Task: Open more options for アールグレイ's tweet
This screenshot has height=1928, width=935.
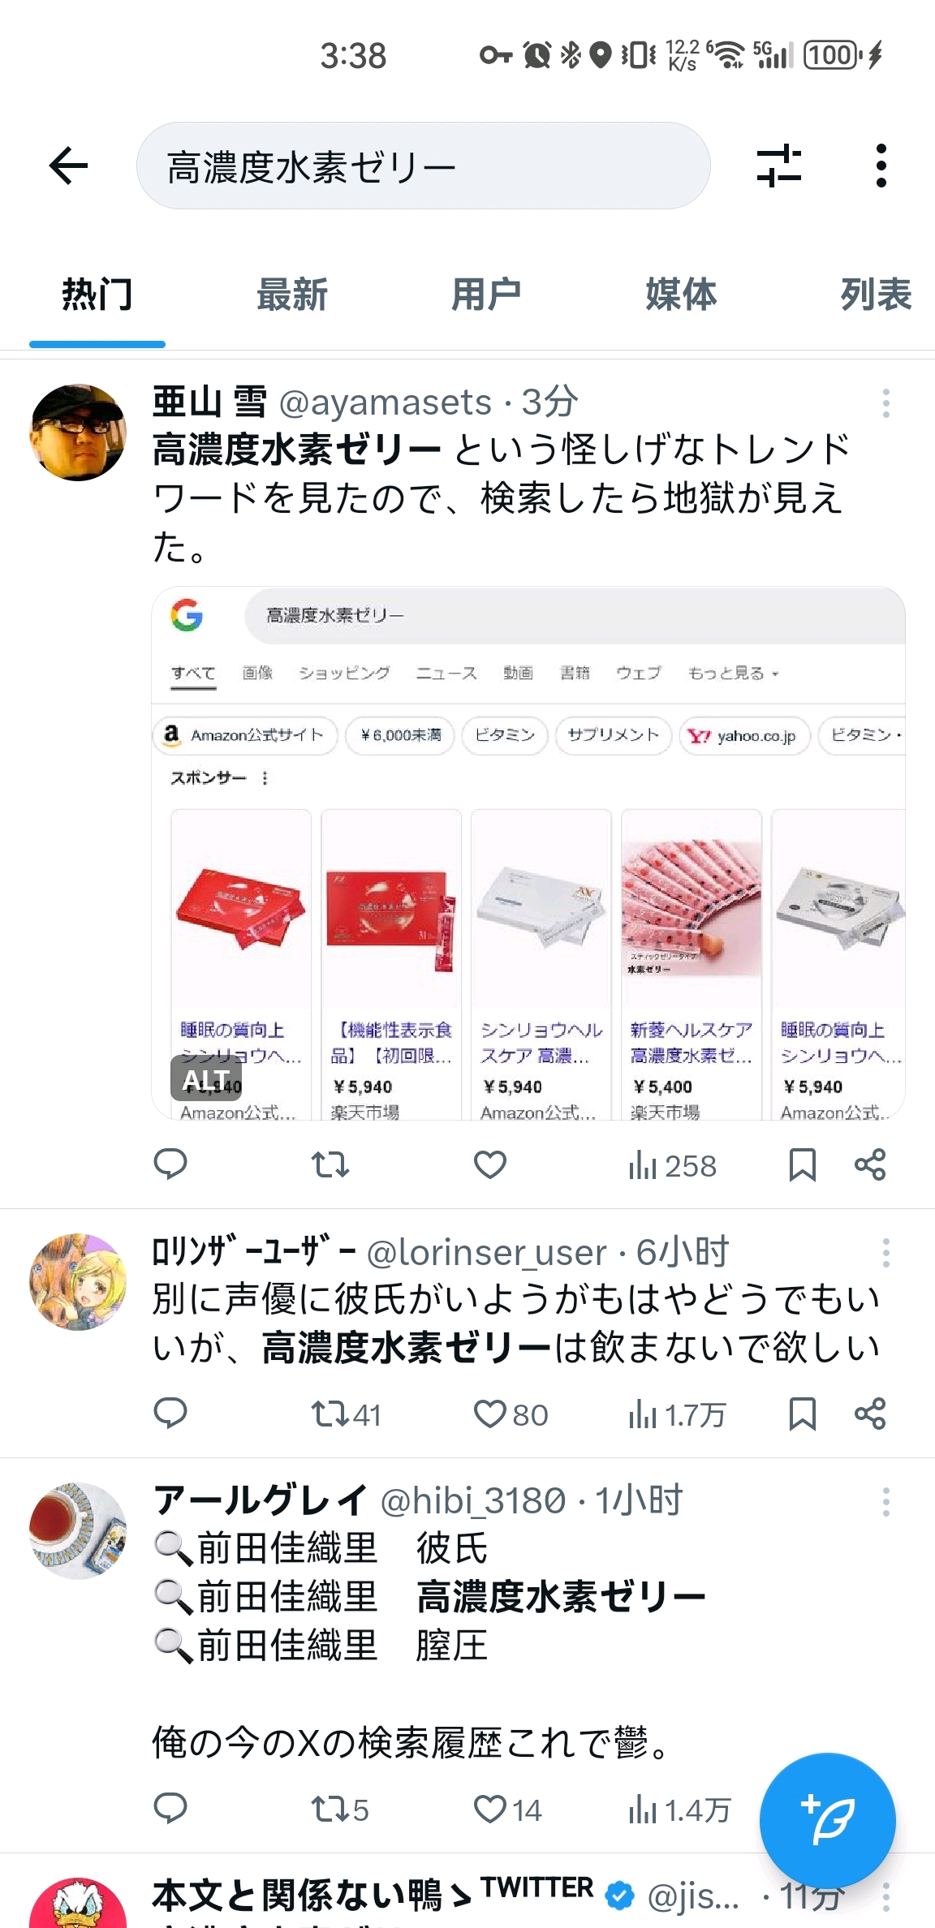Action: [x=885, y=1502]
